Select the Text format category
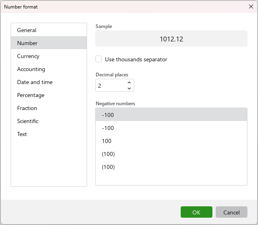Image resolution: width=258 pixels, height=225 pixels. tap(49, 134)
